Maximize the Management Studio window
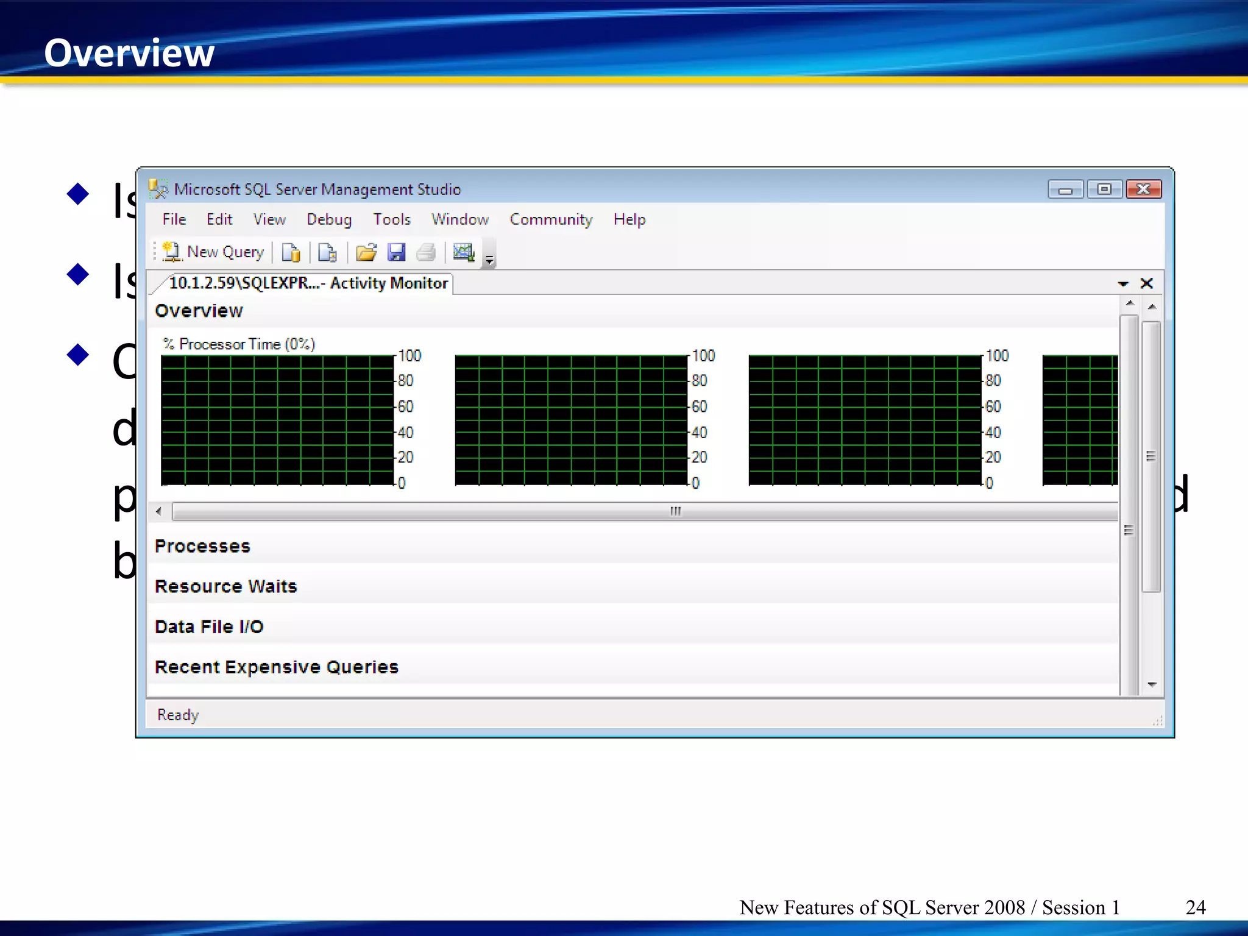Image resolution: width=1248 pixels, height=936 pixels. coord(1104,190)
